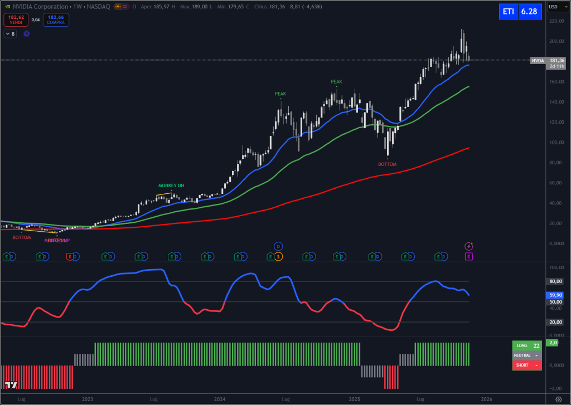571x405 pixels.
Task: Expand the chevron dropdown showing 8
Action: coord(9,33)
